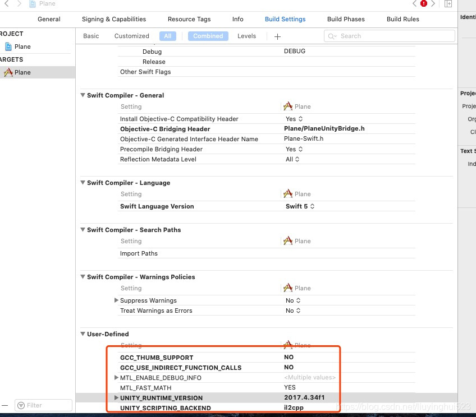This screenshot has height=417, width=476.
Task: Collapse Swift Compiler - General section
Action: tap(83, 95)
